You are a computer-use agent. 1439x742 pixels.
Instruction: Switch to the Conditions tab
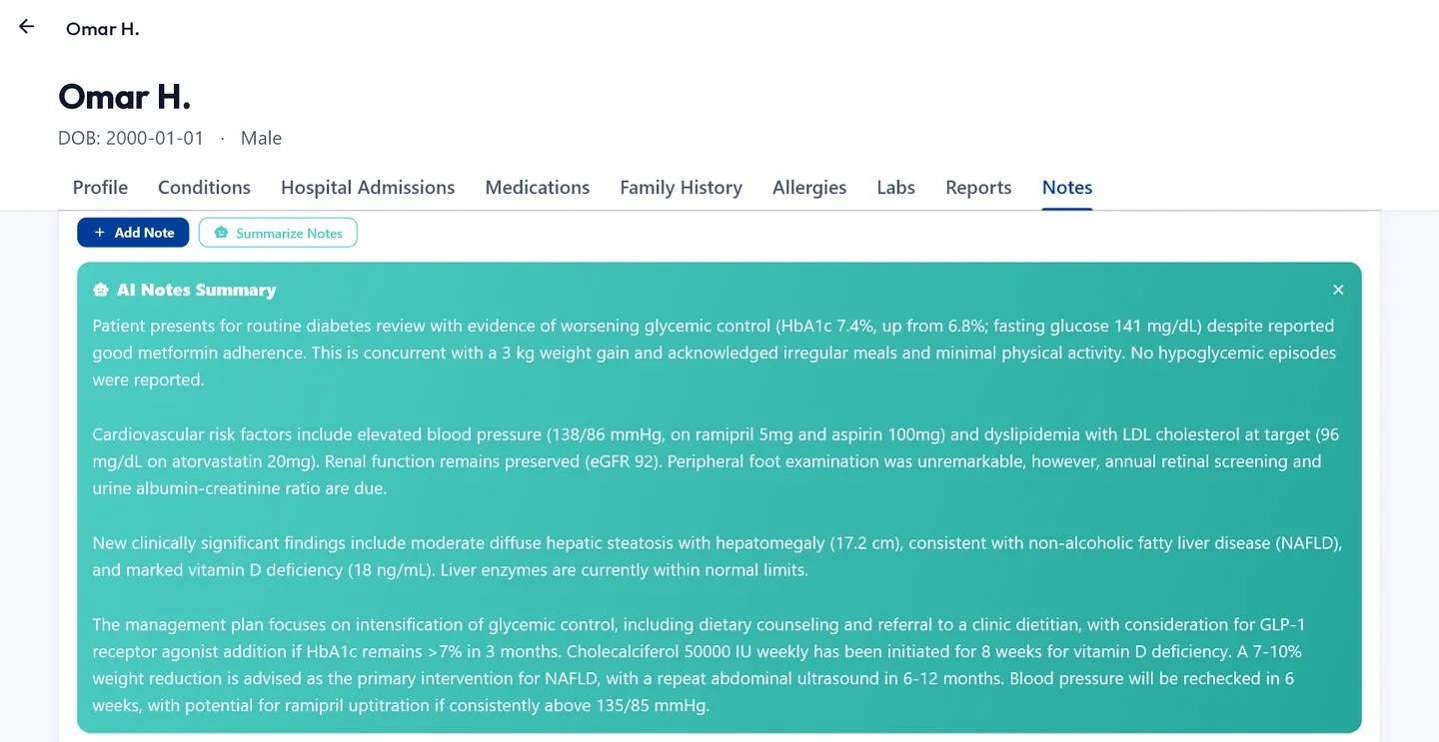pyautogui.click(x=204, y=188)
